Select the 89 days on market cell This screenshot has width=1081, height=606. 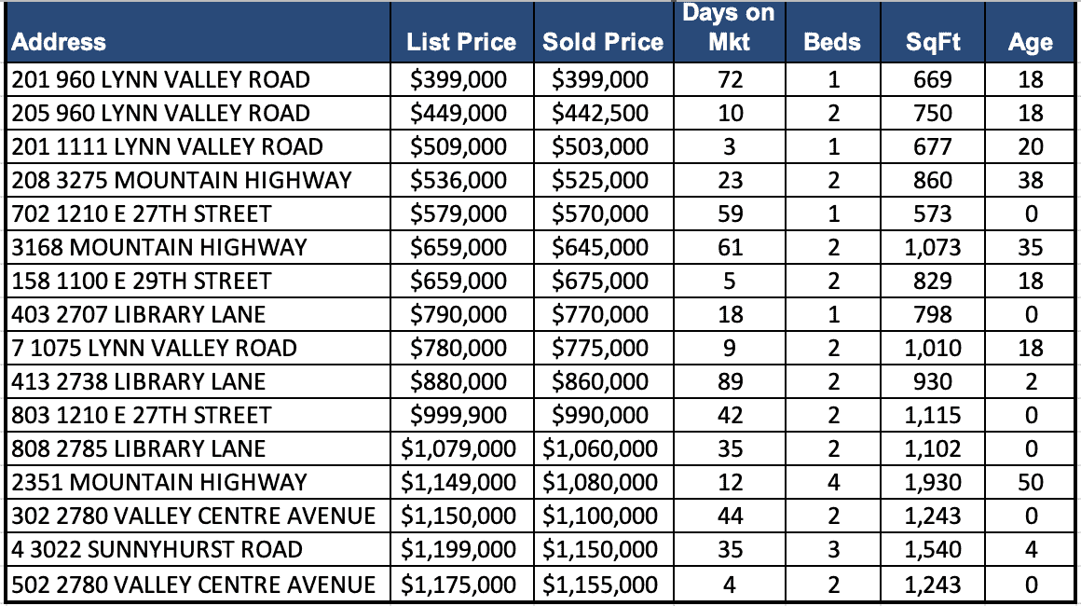tap(731, 381)
